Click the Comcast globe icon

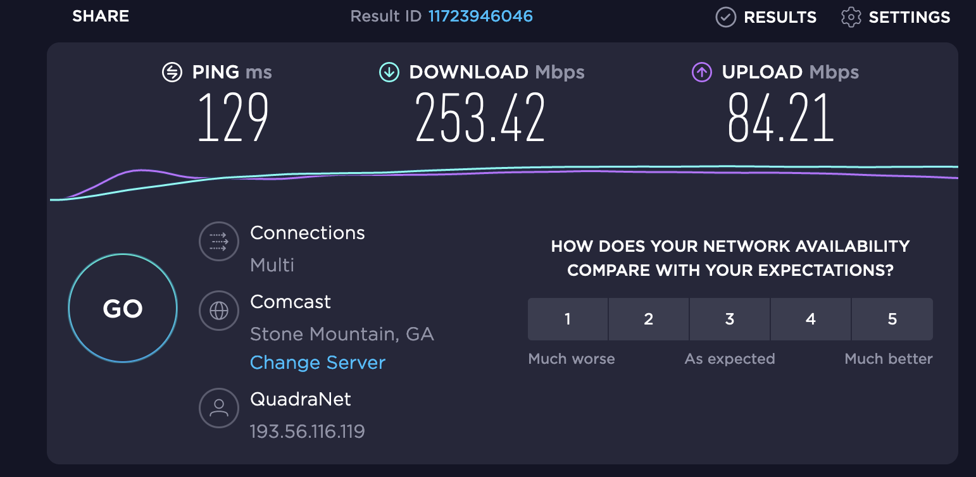click(219, 310)
